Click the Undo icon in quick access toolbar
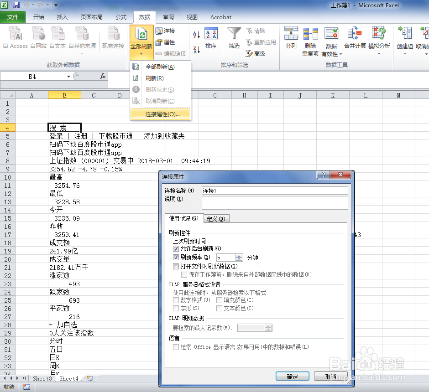The height and width of the screenshot is (392, 429). coord(26,5)
